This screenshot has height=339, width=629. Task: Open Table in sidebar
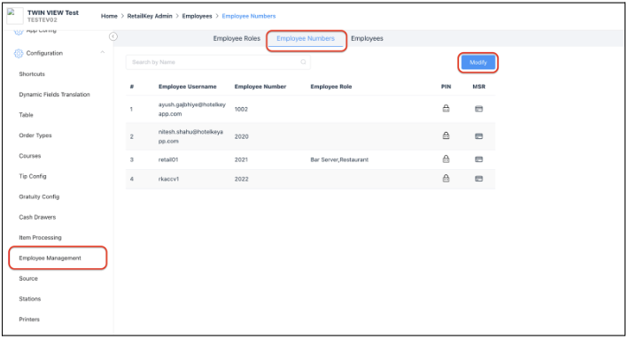(x=26, y=115)
